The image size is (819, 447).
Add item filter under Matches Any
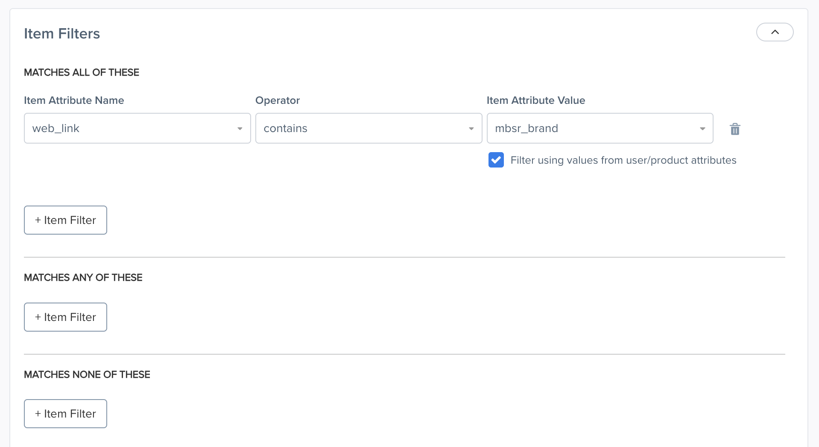65,317
